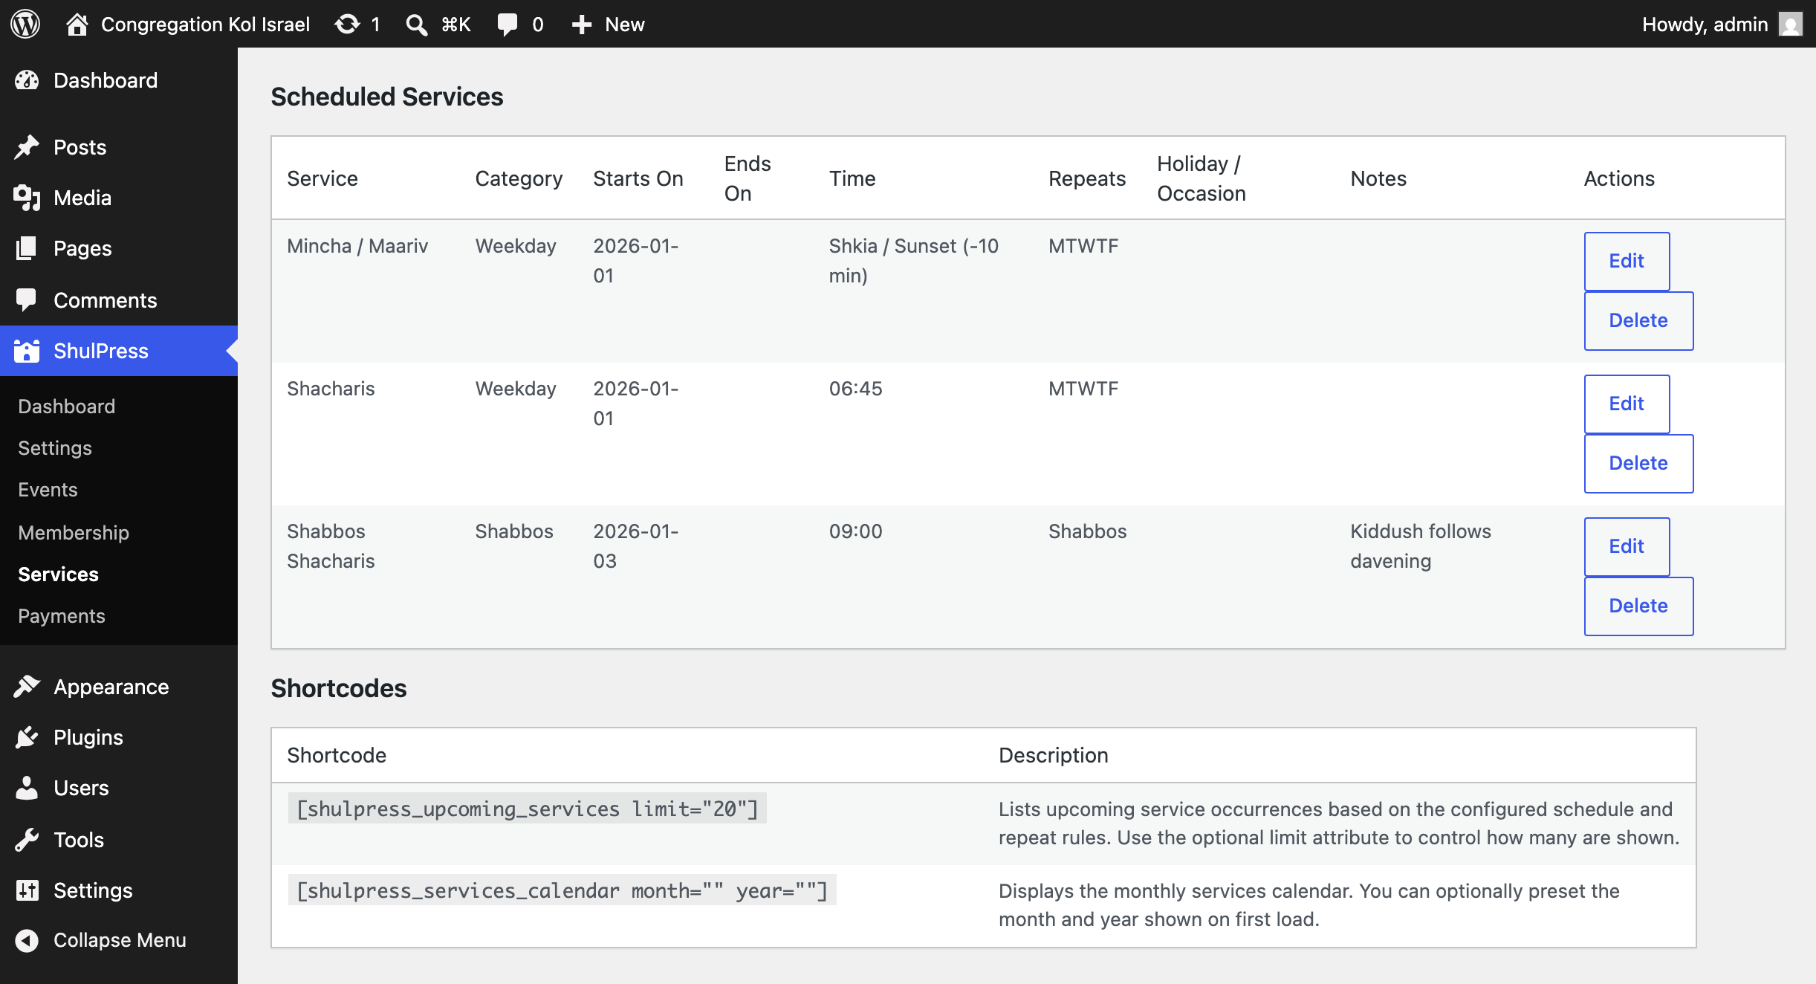The width and height of the screenshot is (1816, 984).
Task: Open the Plugins menu icon
Action: (x=27, y=737)
